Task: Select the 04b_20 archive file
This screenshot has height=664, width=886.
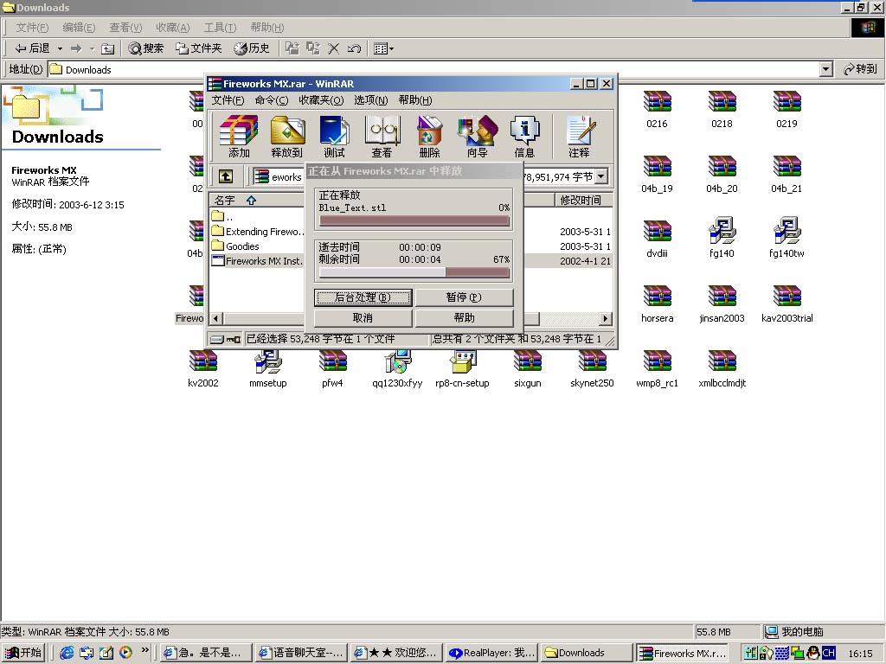Action: pos(722,175)
